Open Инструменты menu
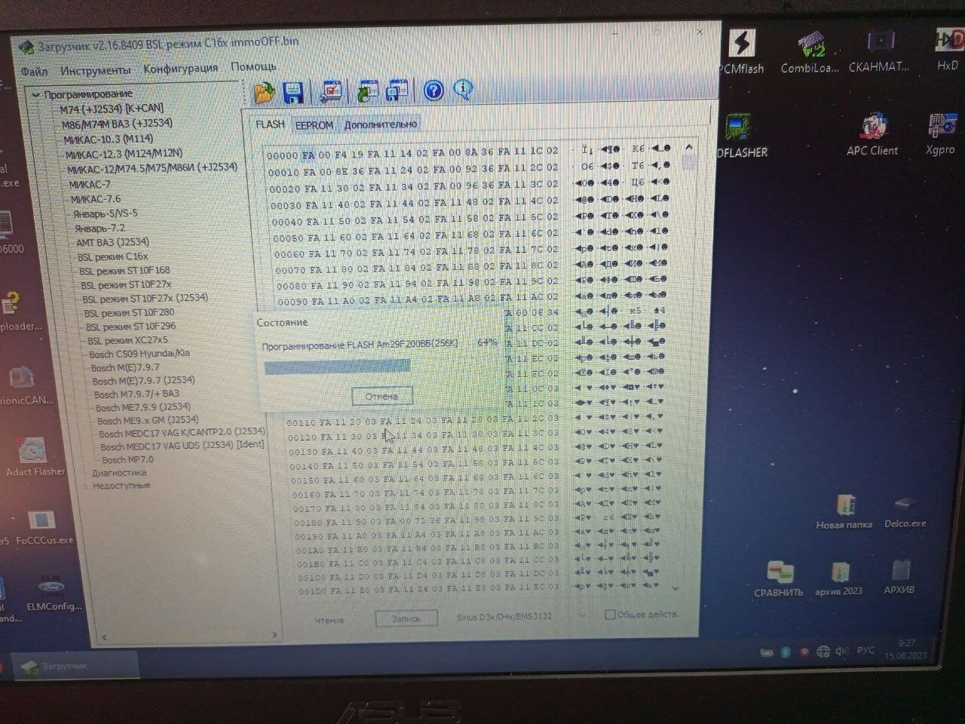The width and height of the screenshot is (965, 724). (95, 70)
